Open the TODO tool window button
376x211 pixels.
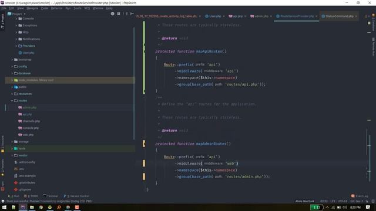31,196
